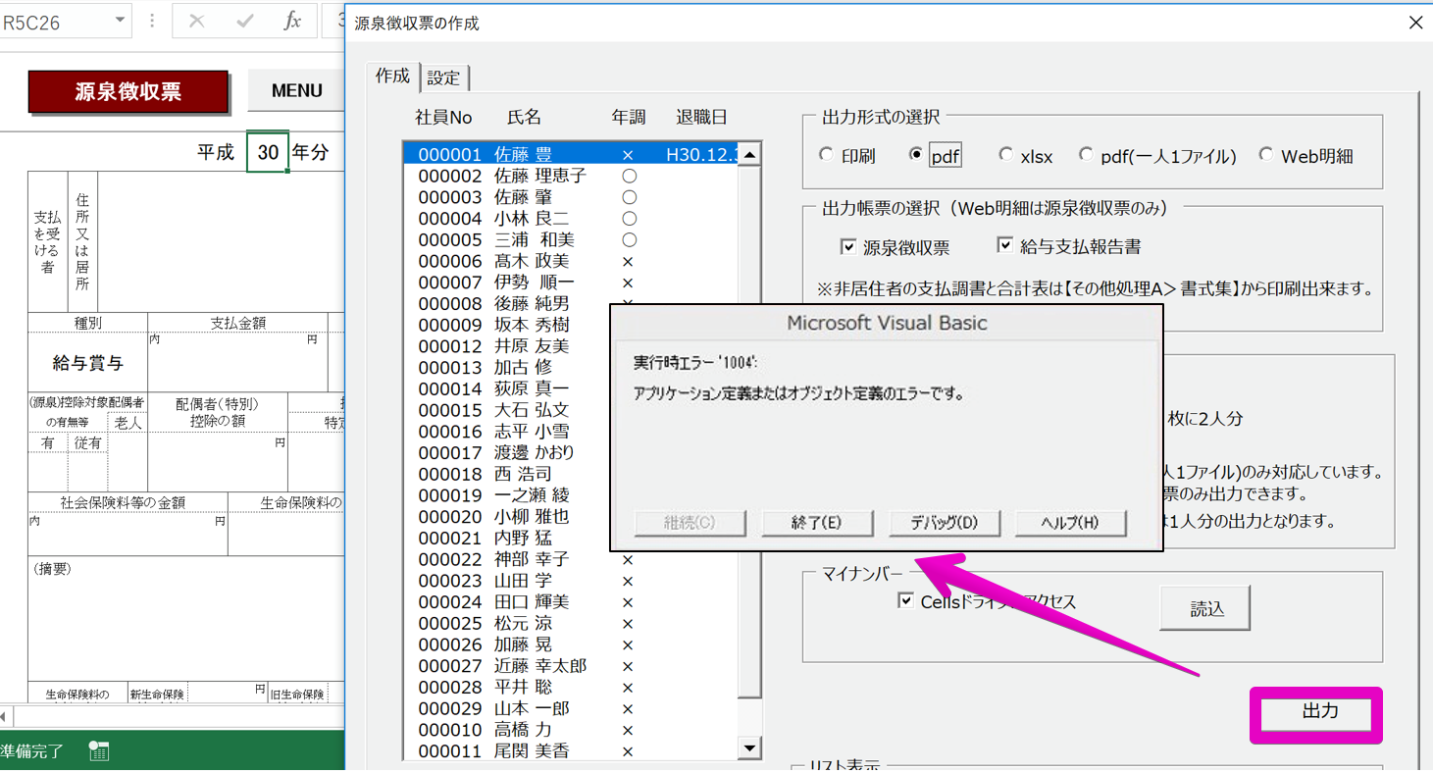Toggle the 給与支払報告書 checkbox
This screenshot has width=1433, height=773.
pos(1005,246)
